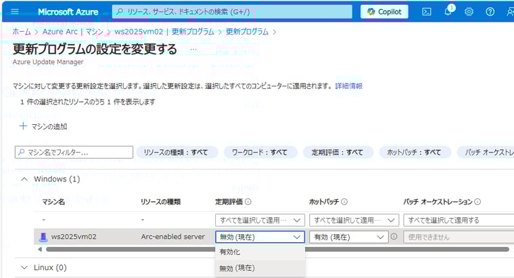The image size is (514, 278).
Task: Open the ワークロード : すべて filter
Action: point(260,152)
